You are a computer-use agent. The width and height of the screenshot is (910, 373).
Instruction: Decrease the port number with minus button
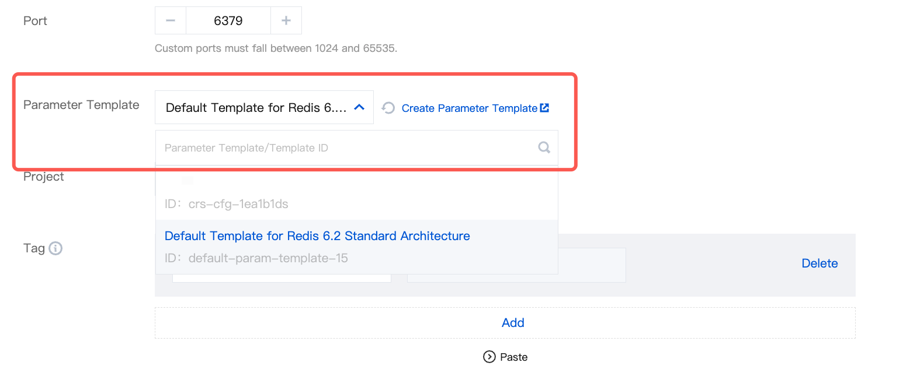coord(171,21)
